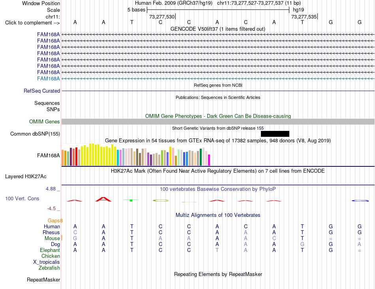Image resolution: width=375 pixels, height=289 pixels.
Task: Open 'Short Genetic Variants from dbSNP release 155'
Action: point(218,128)
